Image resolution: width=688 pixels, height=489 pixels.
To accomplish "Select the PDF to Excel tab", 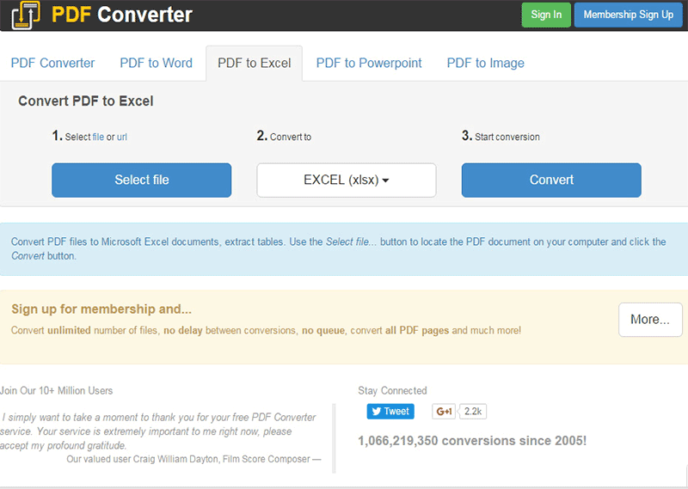I will click(x=254, y=63).
